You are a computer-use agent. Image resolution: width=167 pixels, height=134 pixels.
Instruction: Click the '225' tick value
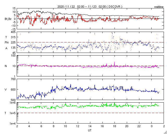tap(13, 42)
